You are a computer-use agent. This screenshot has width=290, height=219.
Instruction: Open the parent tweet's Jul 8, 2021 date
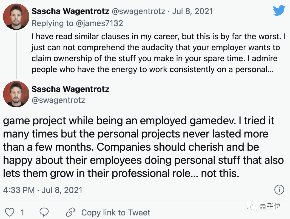click(192, 11)
